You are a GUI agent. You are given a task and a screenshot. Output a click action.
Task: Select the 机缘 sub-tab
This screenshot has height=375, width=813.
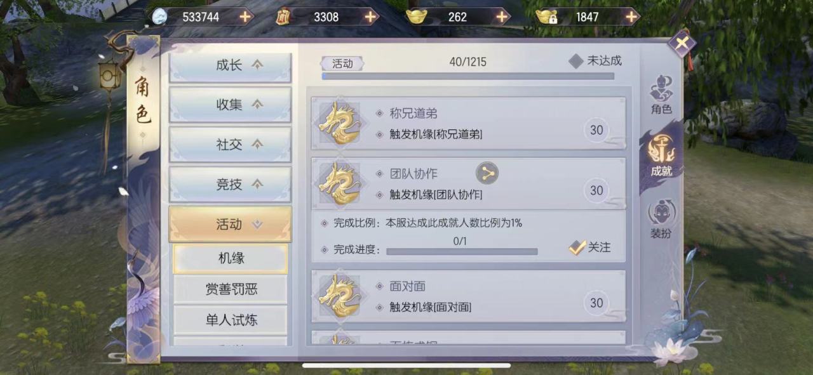click(x=230, y=258)
